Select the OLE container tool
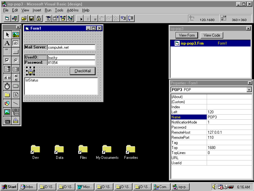Screen dimensions: 254x191 click(x=7, y=121)
